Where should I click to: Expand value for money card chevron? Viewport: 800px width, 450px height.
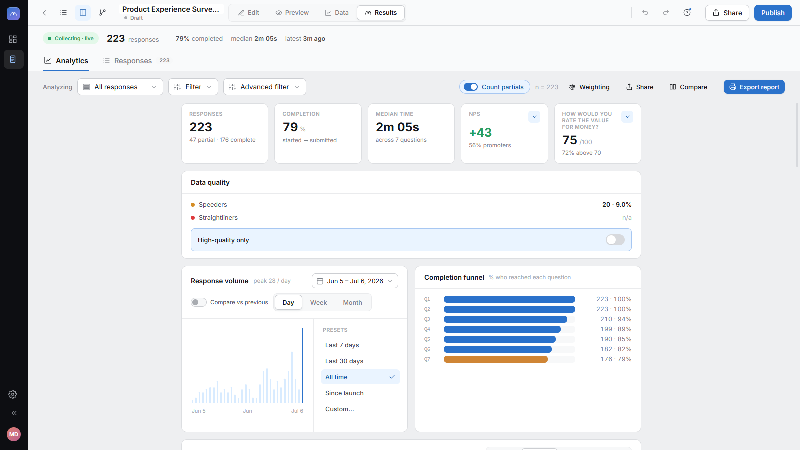point(627,117)
